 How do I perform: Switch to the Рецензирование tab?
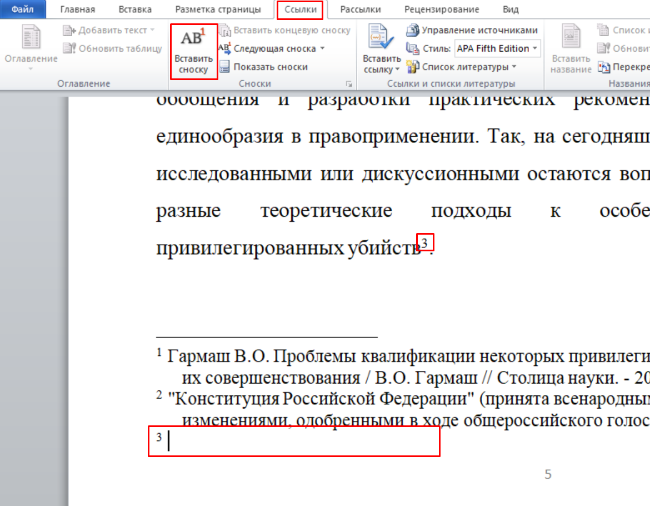(442, 9)
